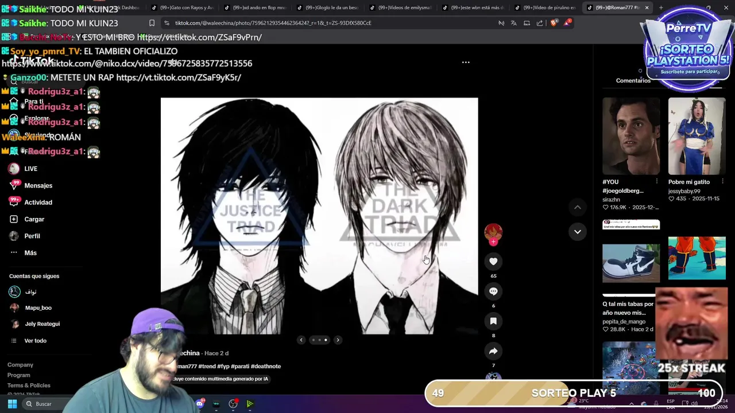The image size is (735, 413).
Task: Like the photo post with heart icon
Action: (493, 262)
